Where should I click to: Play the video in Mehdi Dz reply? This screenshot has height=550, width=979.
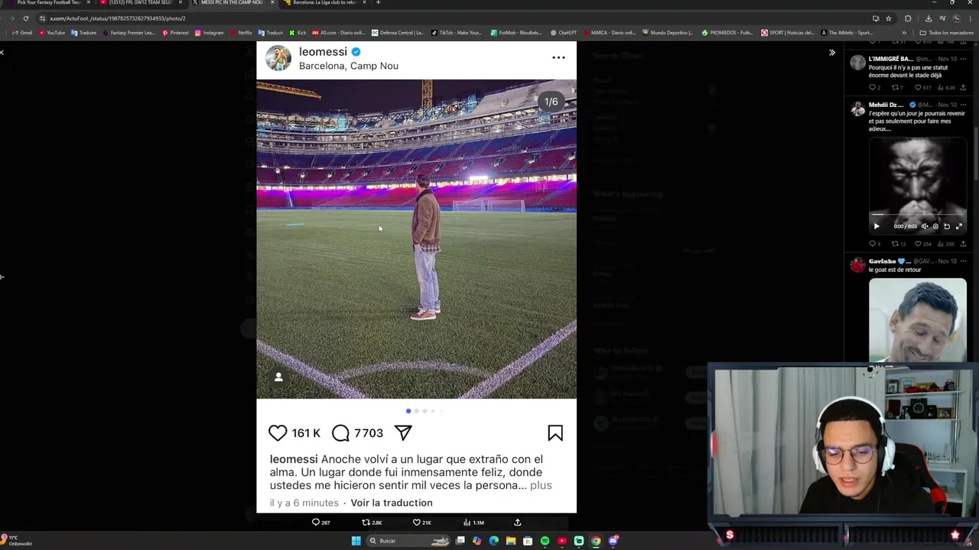[877, 226]
